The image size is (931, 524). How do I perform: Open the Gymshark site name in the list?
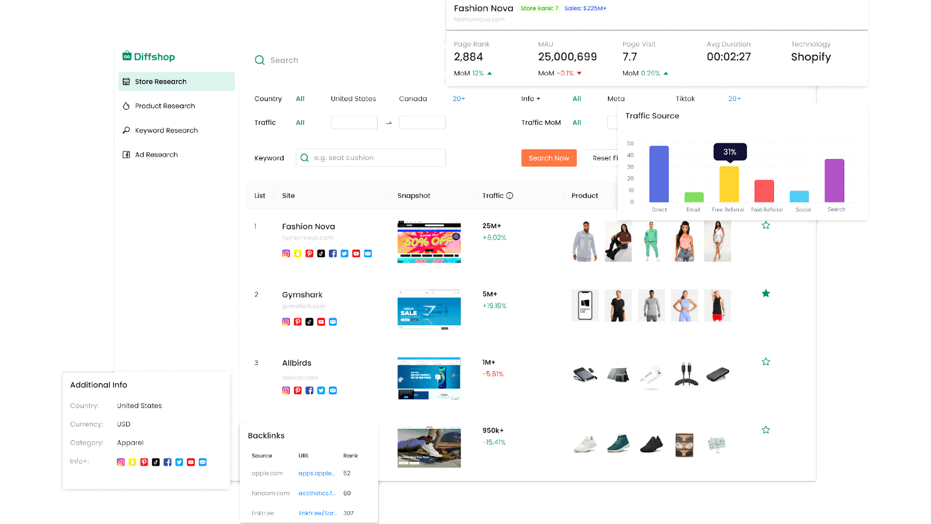pos(302,295)
